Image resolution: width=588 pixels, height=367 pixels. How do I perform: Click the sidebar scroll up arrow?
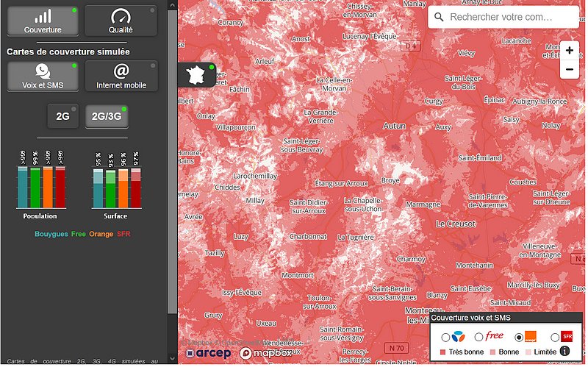coord(172,5)
